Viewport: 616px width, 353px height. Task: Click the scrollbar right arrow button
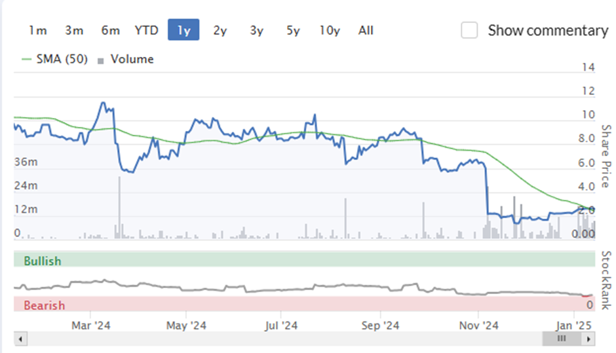[x=588, y=339]
